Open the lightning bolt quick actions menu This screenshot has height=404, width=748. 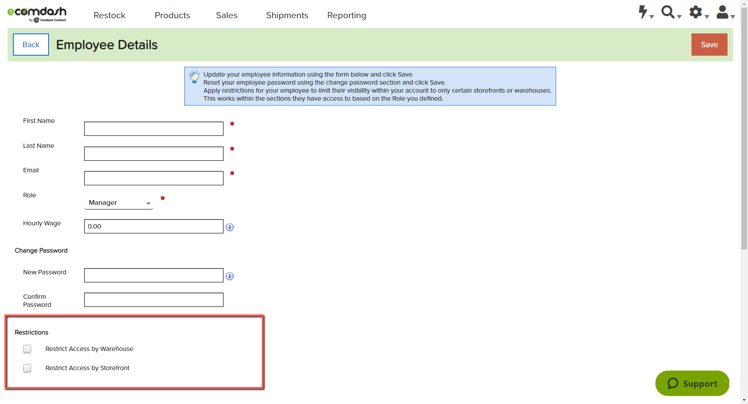(646, 12)
